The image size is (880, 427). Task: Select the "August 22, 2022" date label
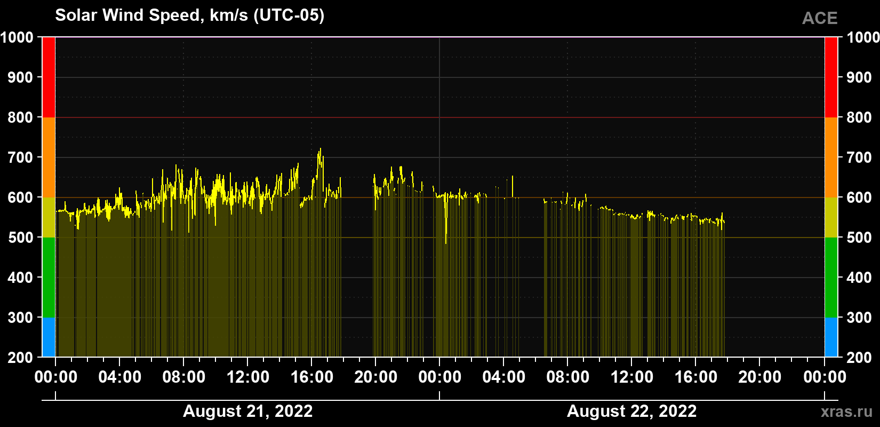[632, 412]
